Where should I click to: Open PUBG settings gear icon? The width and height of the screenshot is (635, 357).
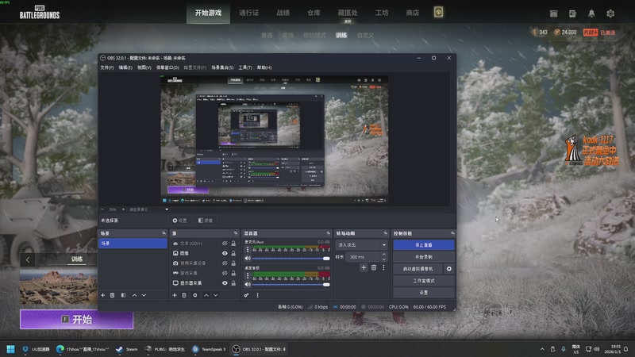click(610, 13)
